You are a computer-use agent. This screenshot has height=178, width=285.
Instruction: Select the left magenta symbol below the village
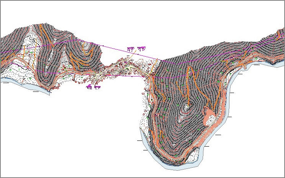click(x=89, y=87)
